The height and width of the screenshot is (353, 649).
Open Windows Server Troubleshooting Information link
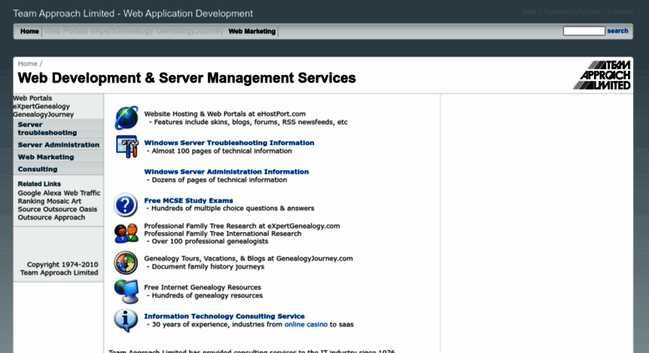(x=229, y=143)
